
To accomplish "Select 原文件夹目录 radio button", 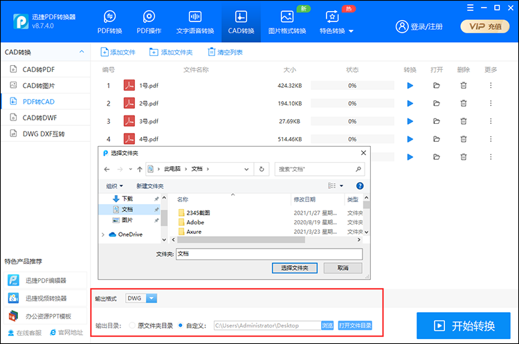I will pyautogui.click(x=132, y=325).
